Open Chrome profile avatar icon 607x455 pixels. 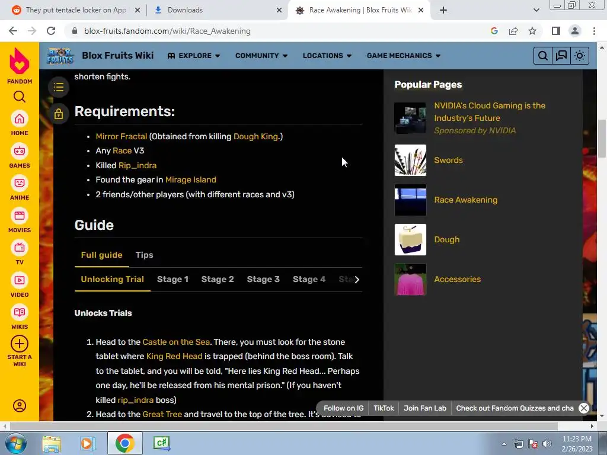(575, 31)
